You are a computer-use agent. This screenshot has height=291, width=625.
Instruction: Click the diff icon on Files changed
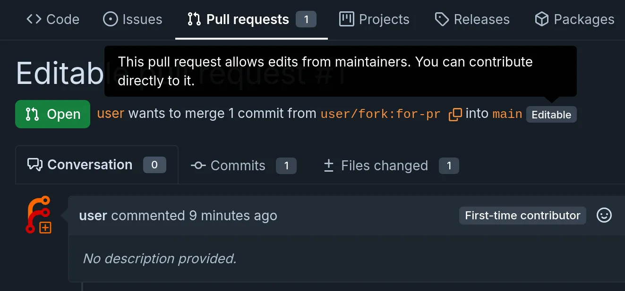(328, 166)
